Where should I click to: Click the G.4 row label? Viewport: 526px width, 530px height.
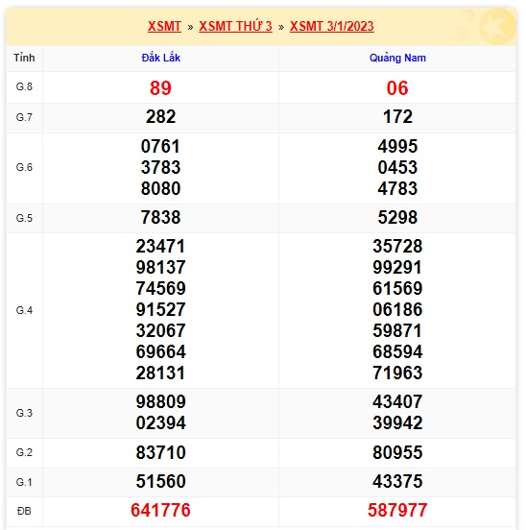pyautogui.click(x=24, y=310)
